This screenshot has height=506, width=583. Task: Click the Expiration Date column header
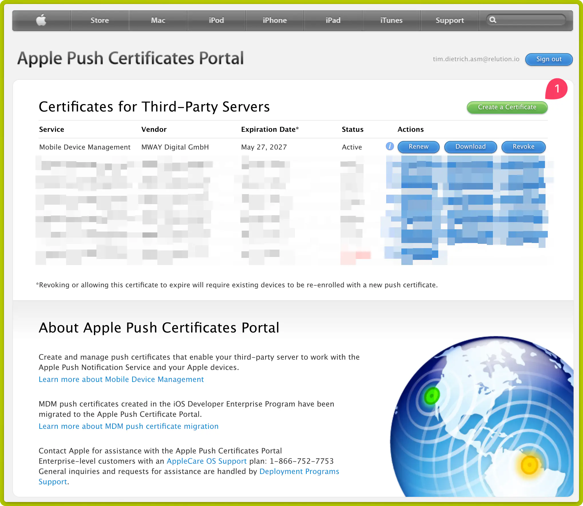tap(270, 130)
